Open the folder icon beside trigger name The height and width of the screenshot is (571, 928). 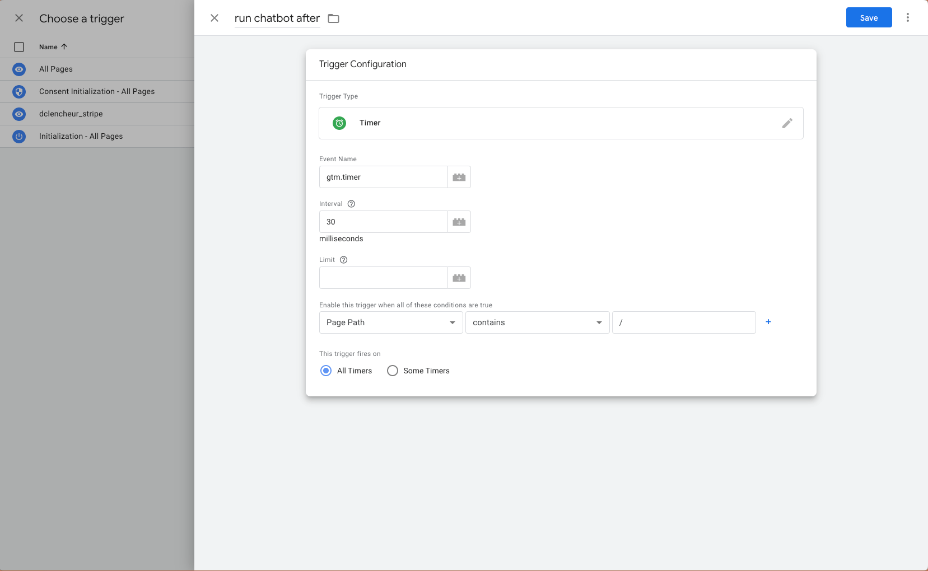[333, 18]
